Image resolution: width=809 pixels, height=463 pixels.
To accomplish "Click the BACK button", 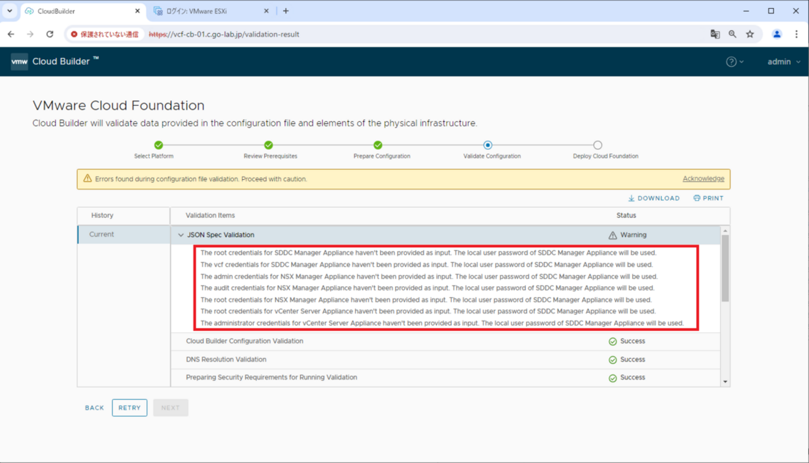I will pyautogui.click(x=95, y=408).
